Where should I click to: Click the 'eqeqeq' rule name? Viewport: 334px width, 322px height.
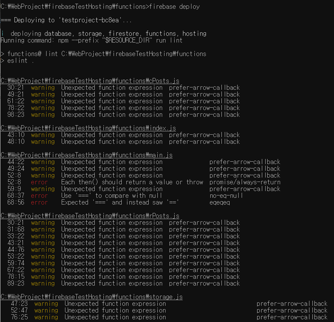tap(220, 203)
